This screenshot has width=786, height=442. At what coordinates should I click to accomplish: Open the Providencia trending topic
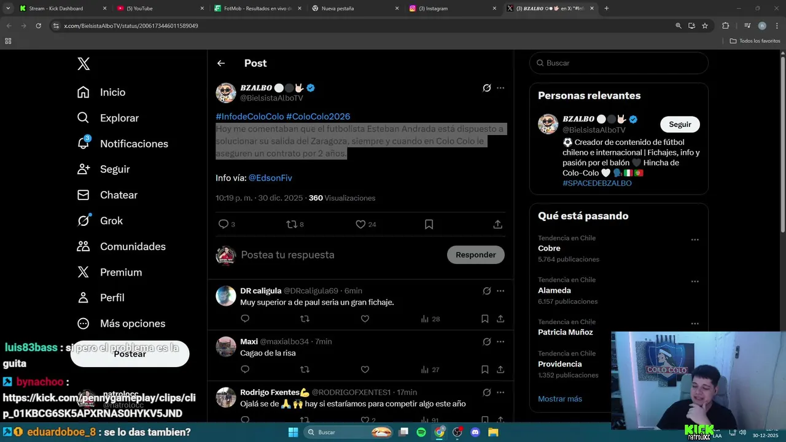[x=559, y=364]
